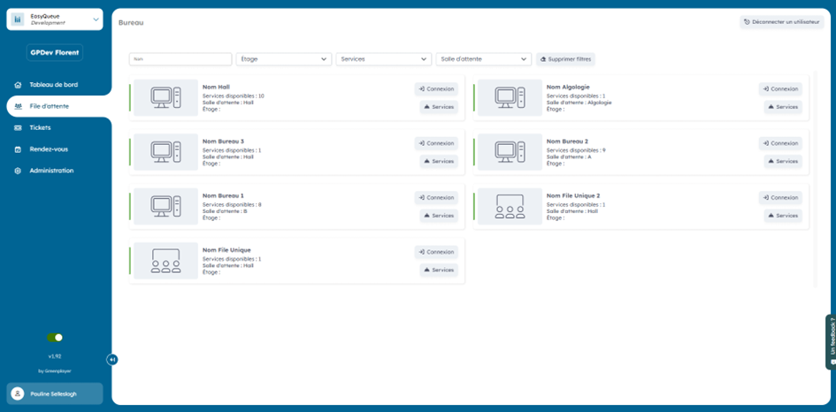The height and width of the screenshot is (412, 836).
Task: Click Supprimer filtres button
Action: [x=566, y=59]
